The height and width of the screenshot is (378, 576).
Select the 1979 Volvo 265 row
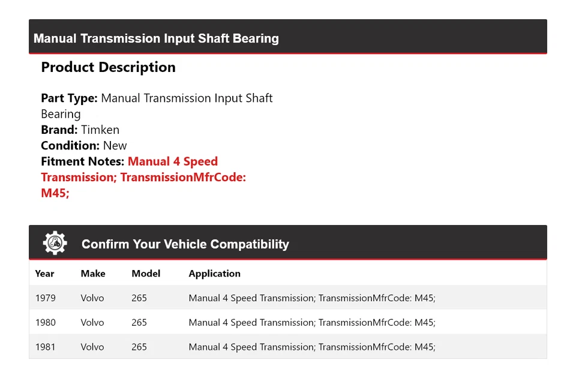(x=288, y=298)
